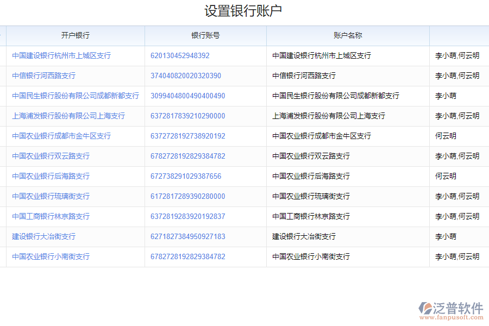489x326 pixels.
Task: Click the 开户银行 column header
Action: (74, 35)
